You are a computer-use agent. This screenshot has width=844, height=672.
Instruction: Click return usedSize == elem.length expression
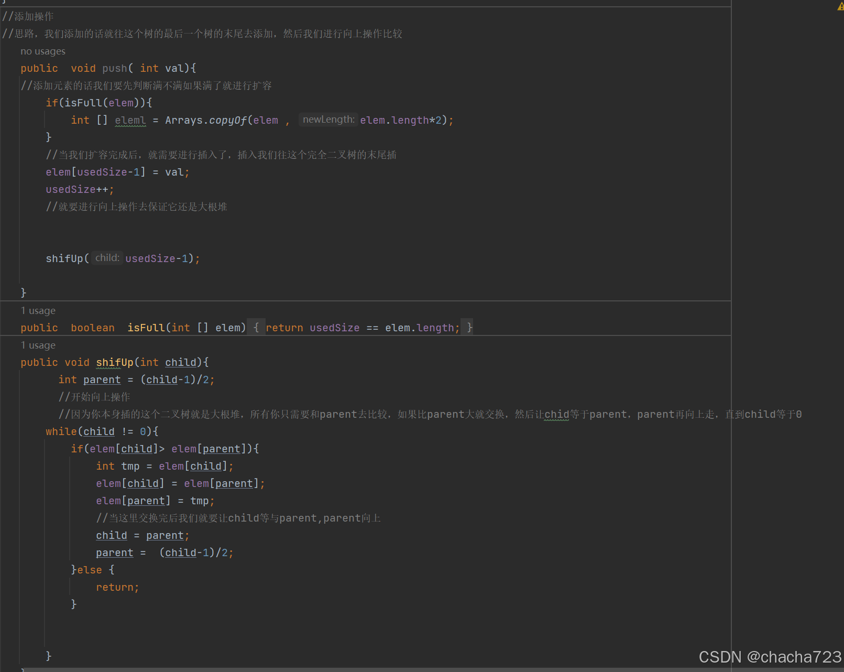(x=363, y=328)
